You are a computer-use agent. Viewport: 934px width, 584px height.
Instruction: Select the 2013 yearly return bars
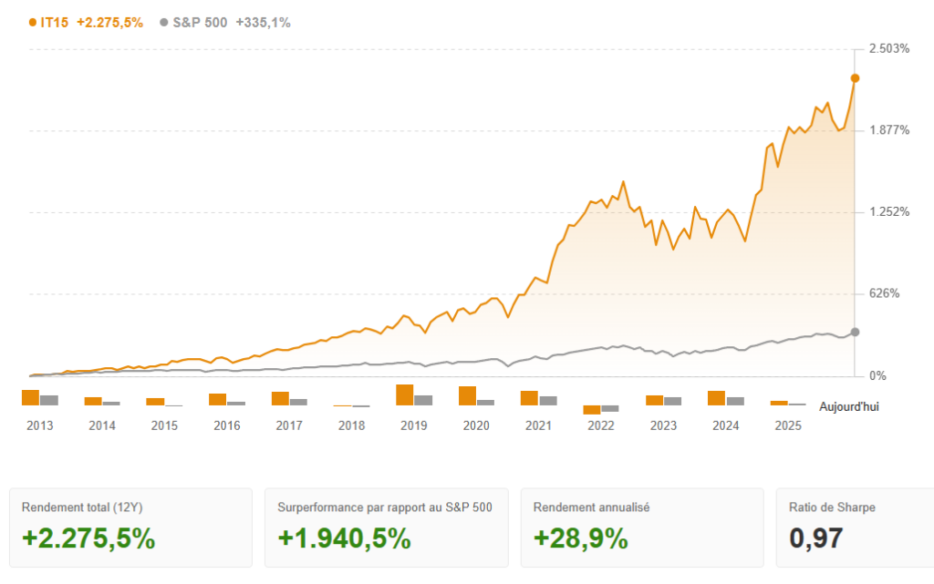pyautogui.click(x=39, y=398)
